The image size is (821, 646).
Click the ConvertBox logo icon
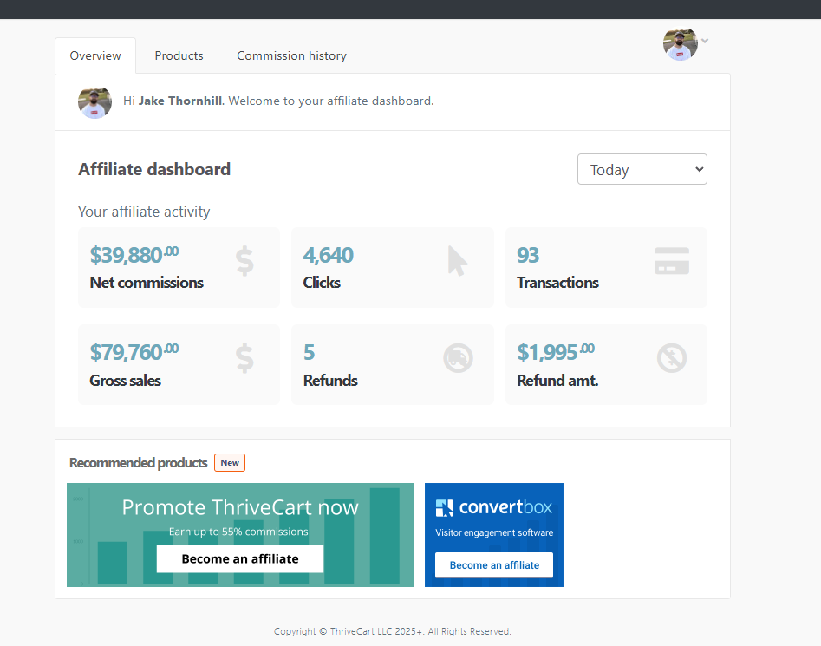445,508
